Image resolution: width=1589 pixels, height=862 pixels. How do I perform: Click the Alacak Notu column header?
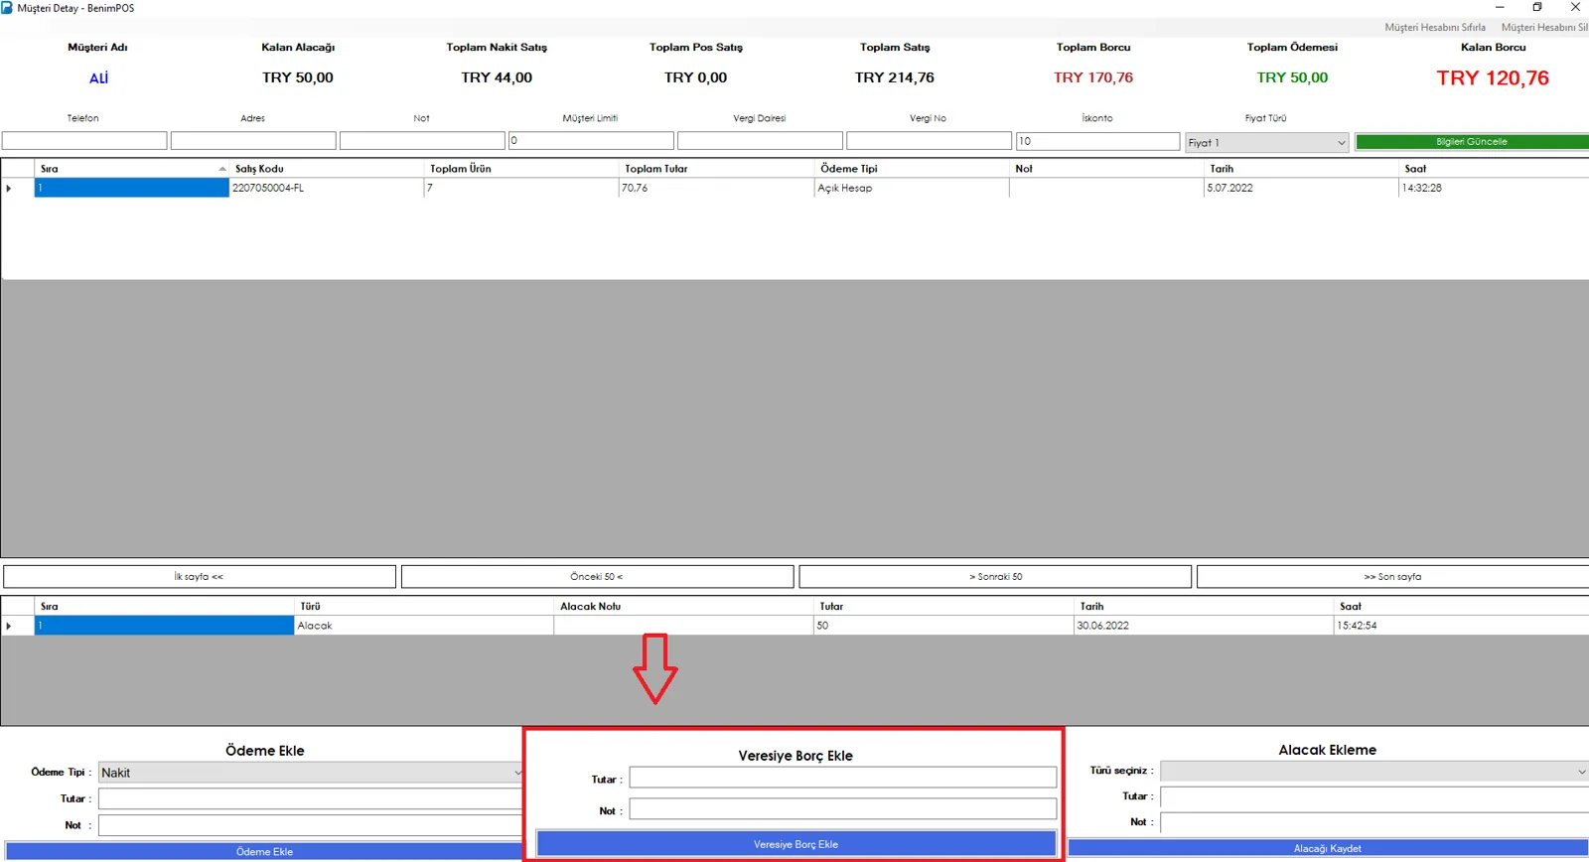683,607
